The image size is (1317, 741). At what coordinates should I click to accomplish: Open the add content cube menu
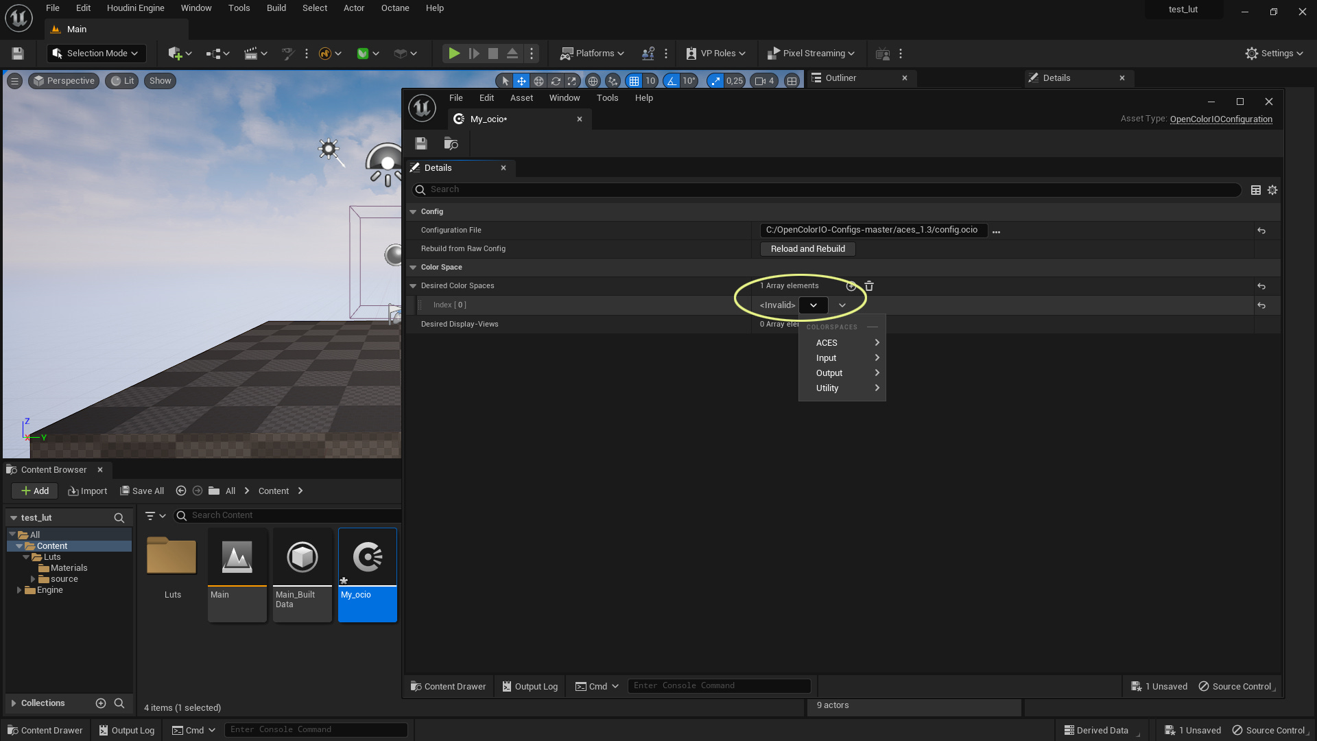point(180,54)
